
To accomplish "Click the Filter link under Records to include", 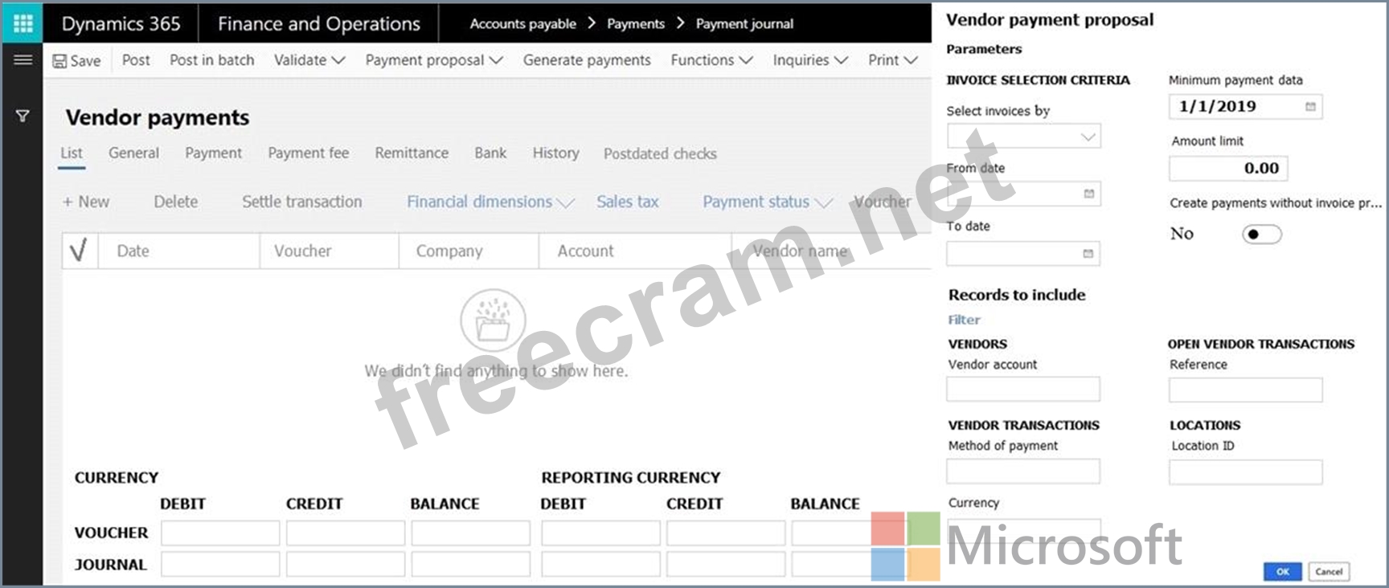I will pyautogui.click(x=964, y=320).
